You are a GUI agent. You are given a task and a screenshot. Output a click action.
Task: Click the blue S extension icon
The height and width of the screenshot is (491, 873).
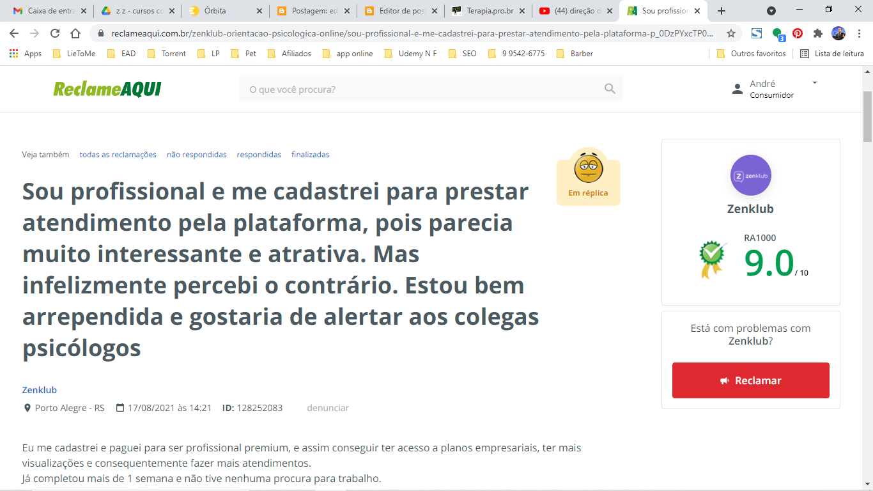(757, 33)
